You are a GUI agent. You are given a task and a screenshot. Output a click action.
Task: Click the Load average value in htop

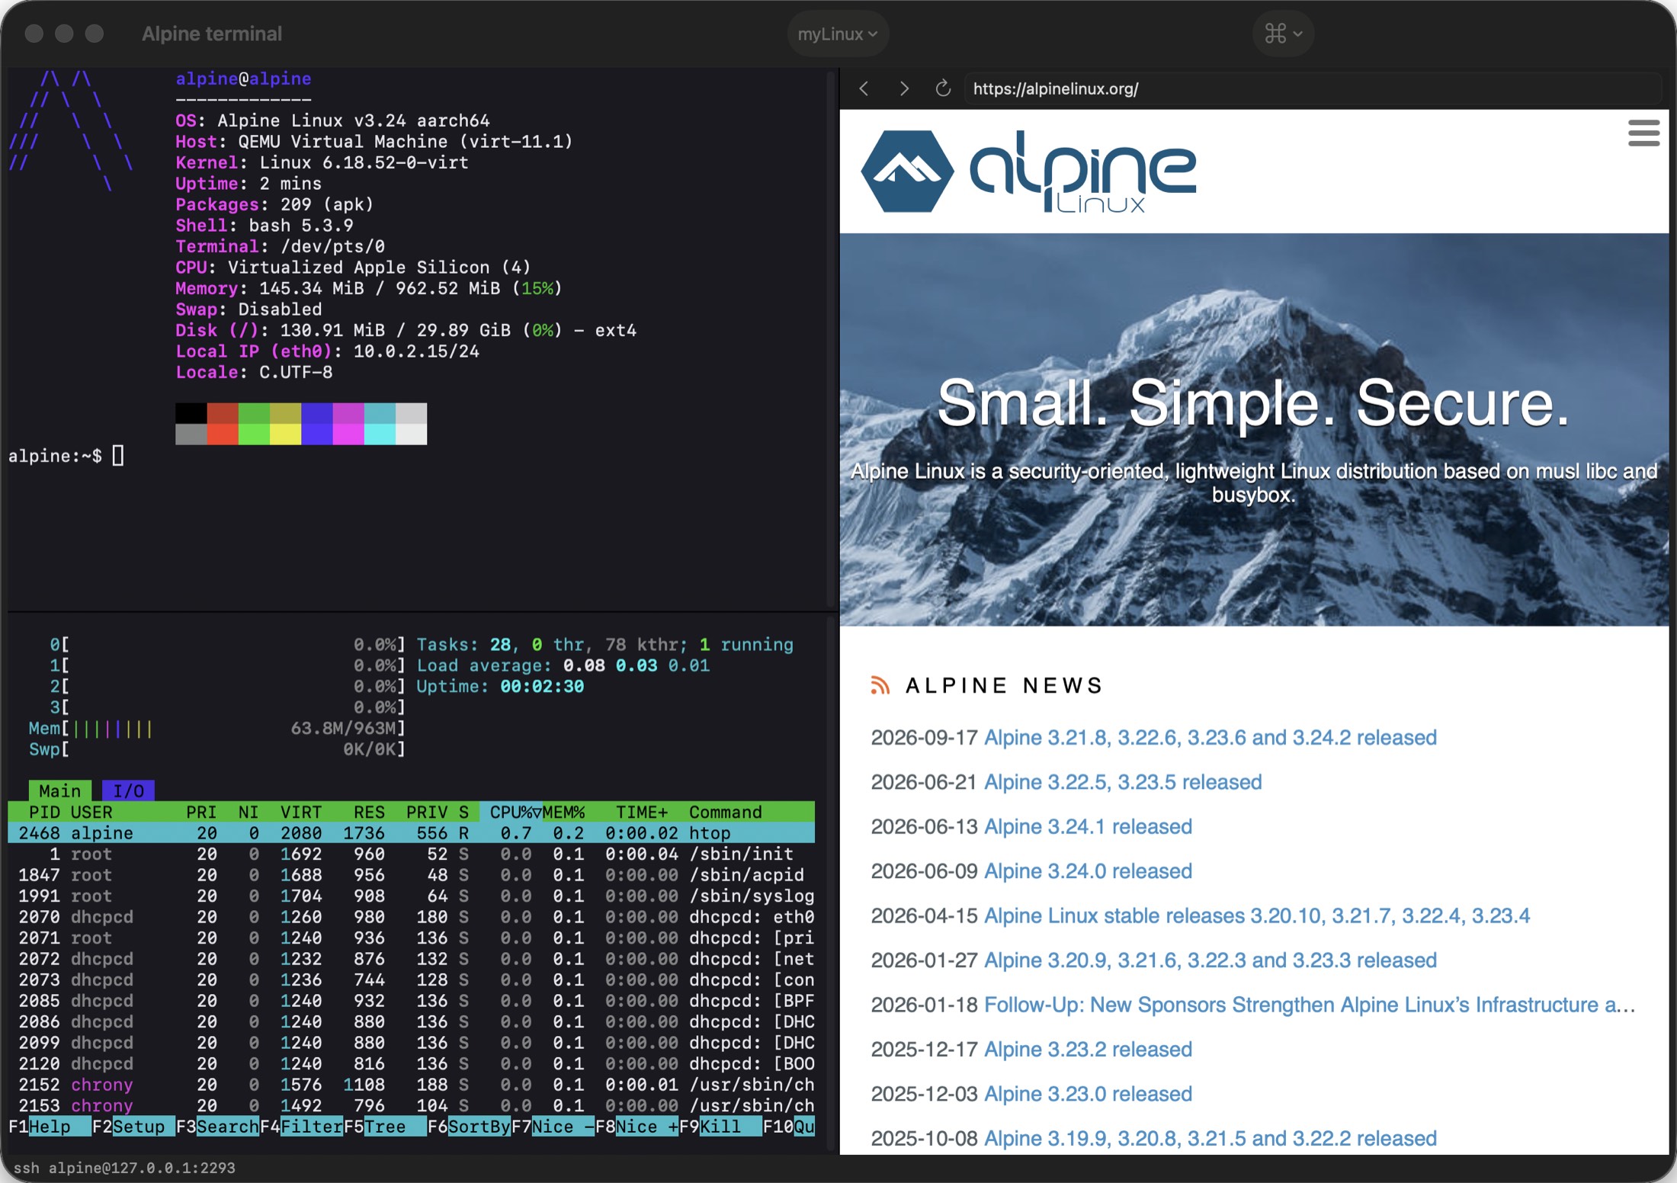[x=636, y=665]
